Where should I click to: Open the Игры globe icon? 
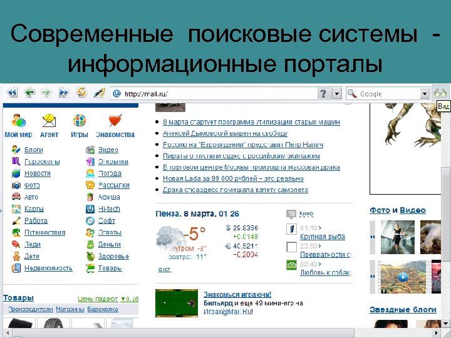click(x=80, y=120)
